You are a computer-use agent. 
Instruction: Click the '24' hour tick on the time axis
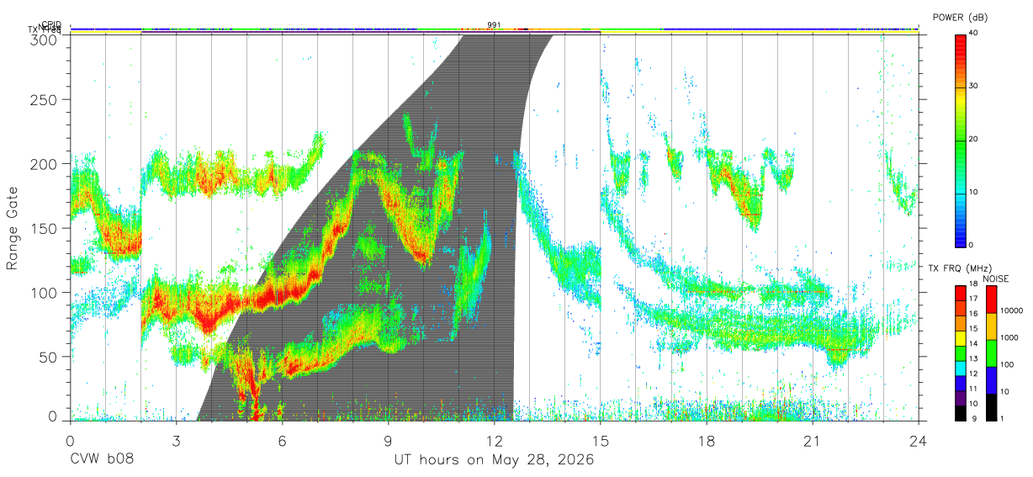(918, 440)
